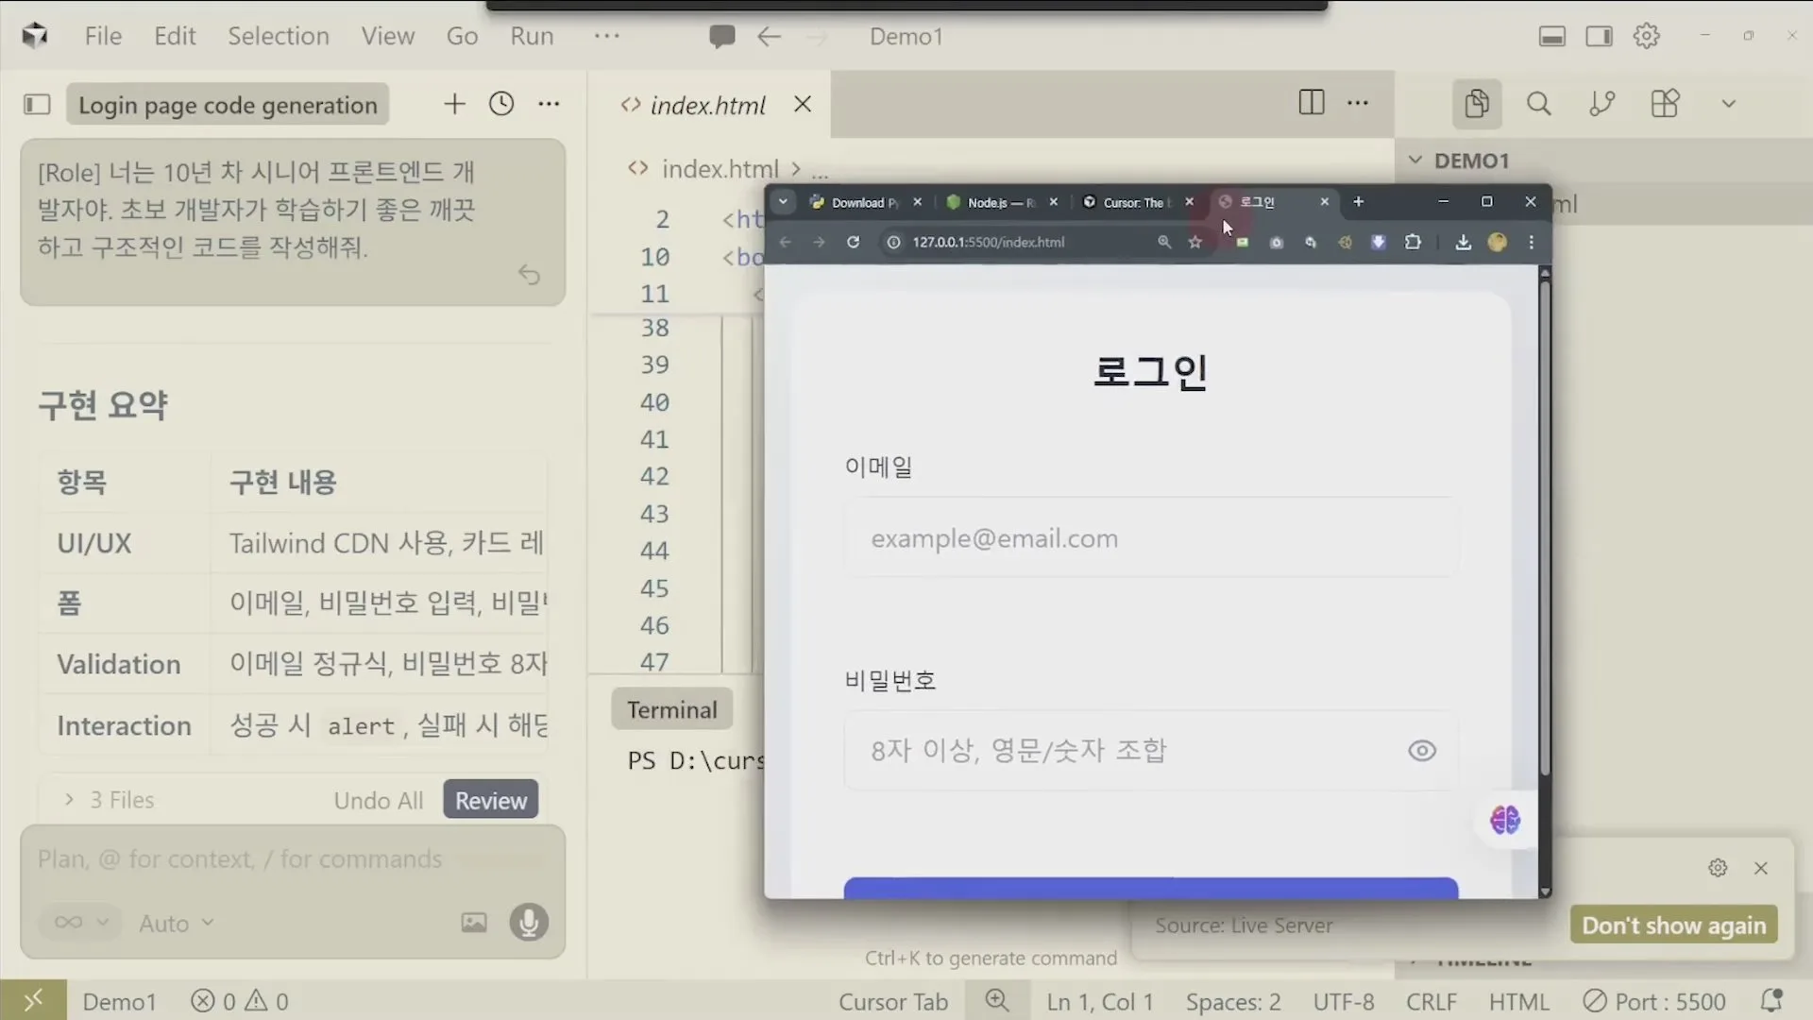Click the Review button
This screenshot has width=1813, height=1020.
tap(491, 800)
